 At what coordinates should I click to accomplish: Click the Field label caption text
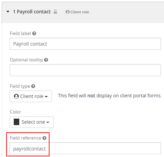[x=20, y=34]
